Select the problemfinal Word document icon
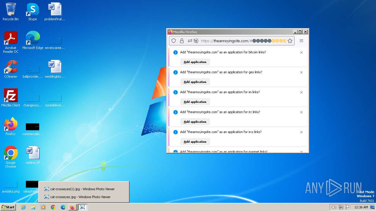376x211 pixels. [x=55, y=12]
